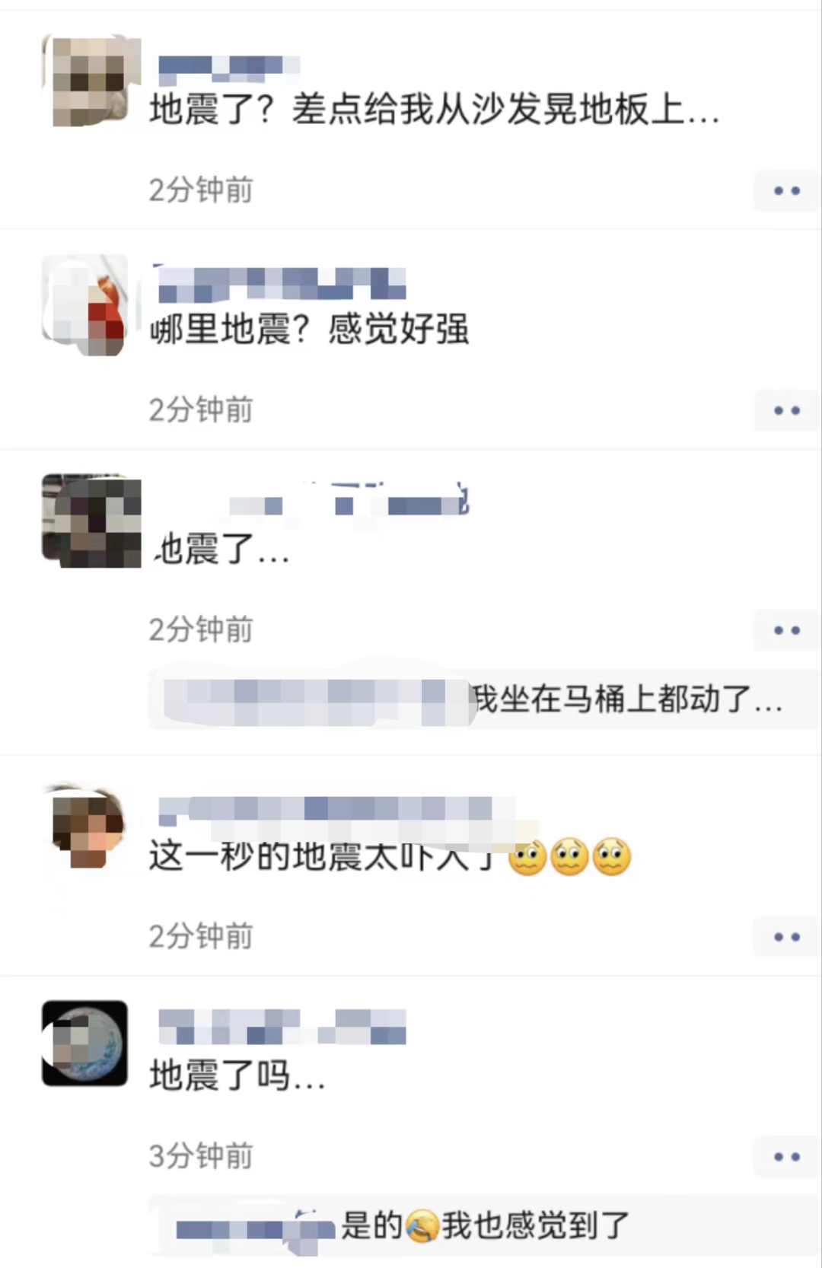Open actions menu for the sofa earthquake post

pyautogui.click(x=786, y=190)
